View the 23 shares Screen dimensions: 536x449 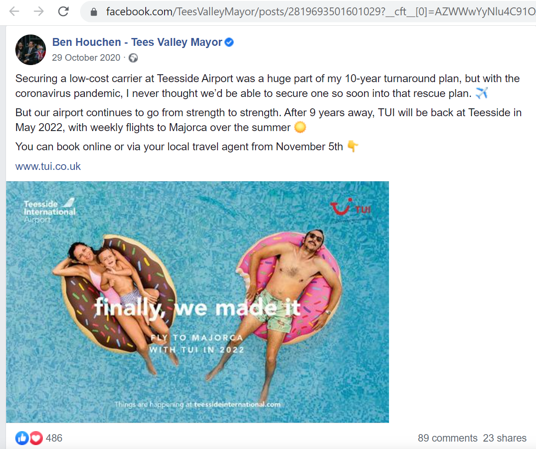point(504,438)
